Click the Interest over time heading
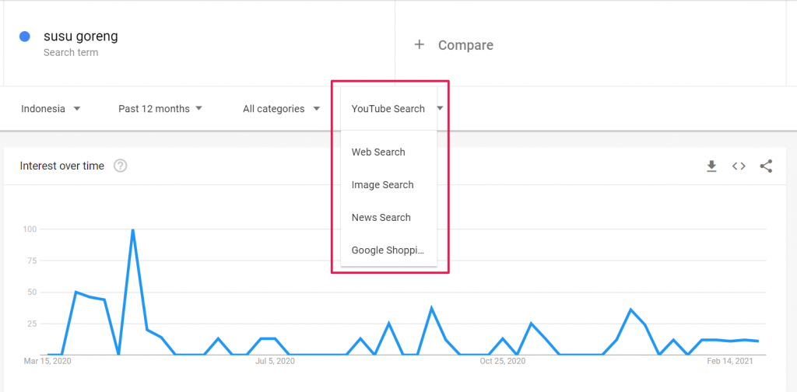The height and width of the screenshot is (392, 797). pyautogui.click(x=62, y=166)
